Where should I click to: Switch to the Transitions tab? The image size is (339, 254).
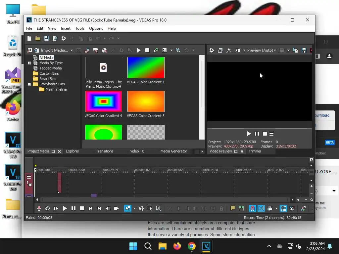105,151
